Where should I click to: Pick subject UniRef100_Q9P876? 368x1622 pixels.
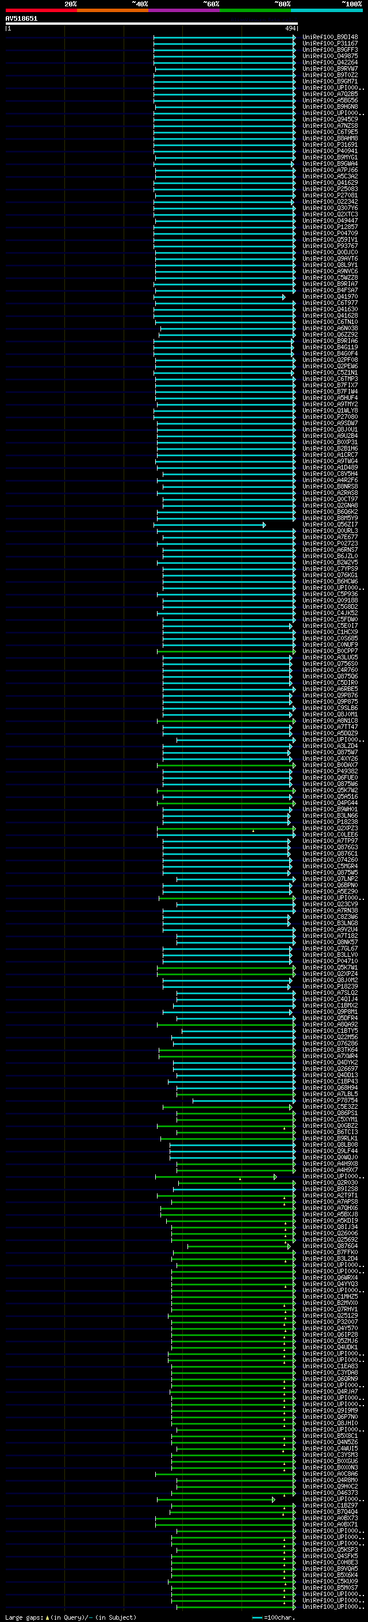coord(330,696)
